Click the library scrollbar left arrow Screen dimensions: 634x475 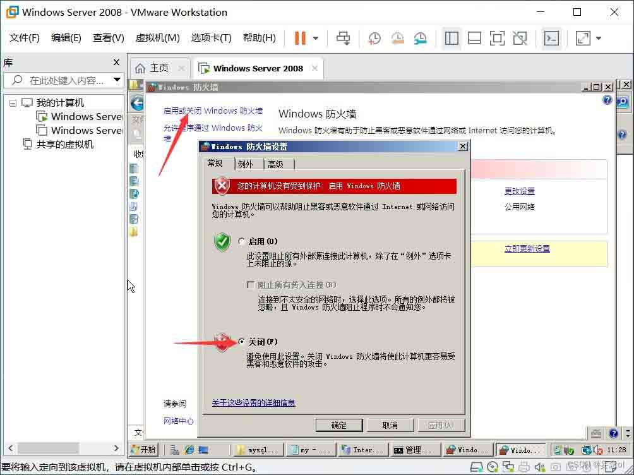[x=11, y=448]
